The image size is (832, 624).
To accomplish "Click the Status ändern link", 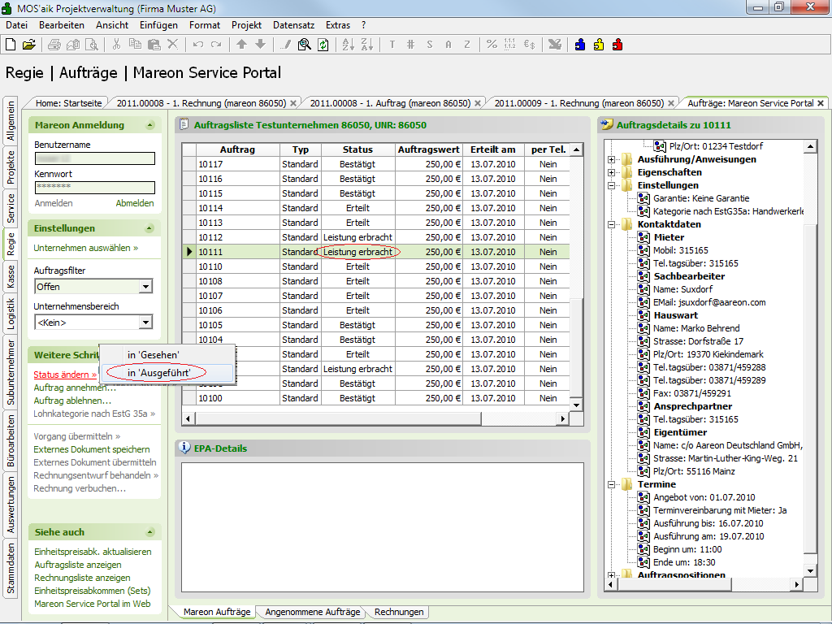I will click(65, 375).
